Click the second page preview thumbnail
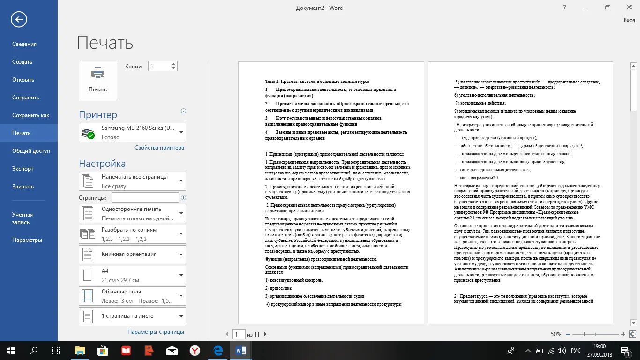Viewport: 640px width, 360px height. 521,193
